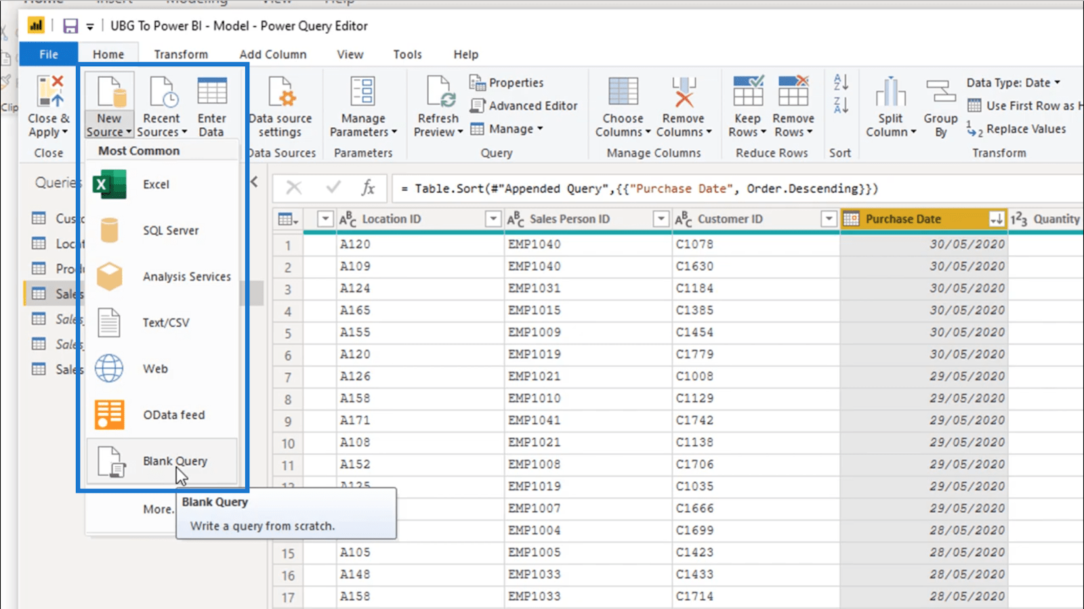
Task: Open Sales Person ID filter dropdown
Action: click(661, 219)
